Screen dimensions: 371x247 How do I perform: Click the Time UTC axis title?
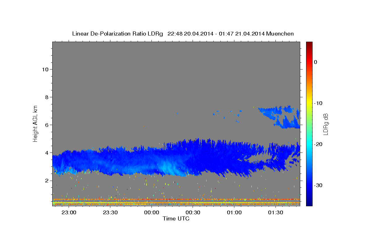[x=176, y=219]
